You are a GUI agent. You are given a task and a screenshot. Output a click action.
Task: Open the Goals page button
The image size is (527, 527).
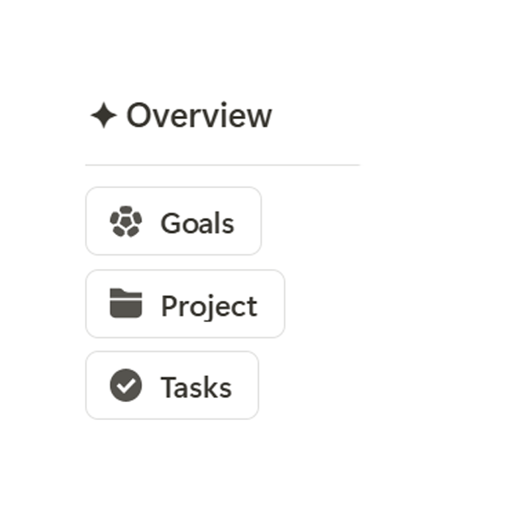(x=174, y=221)
